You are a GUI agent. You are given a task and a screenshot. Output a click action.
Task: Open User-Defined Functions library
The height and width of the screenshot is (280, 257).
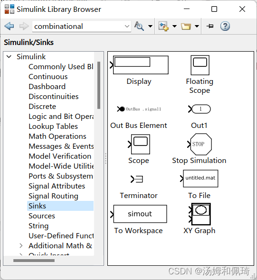tap(61, 236)
